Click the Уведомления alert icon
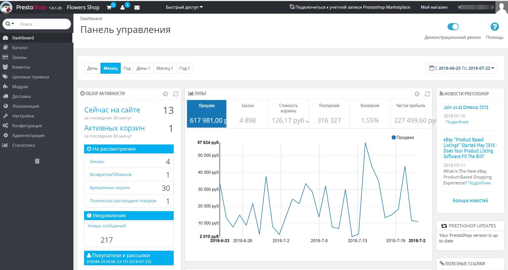 (x=89, y=216)
